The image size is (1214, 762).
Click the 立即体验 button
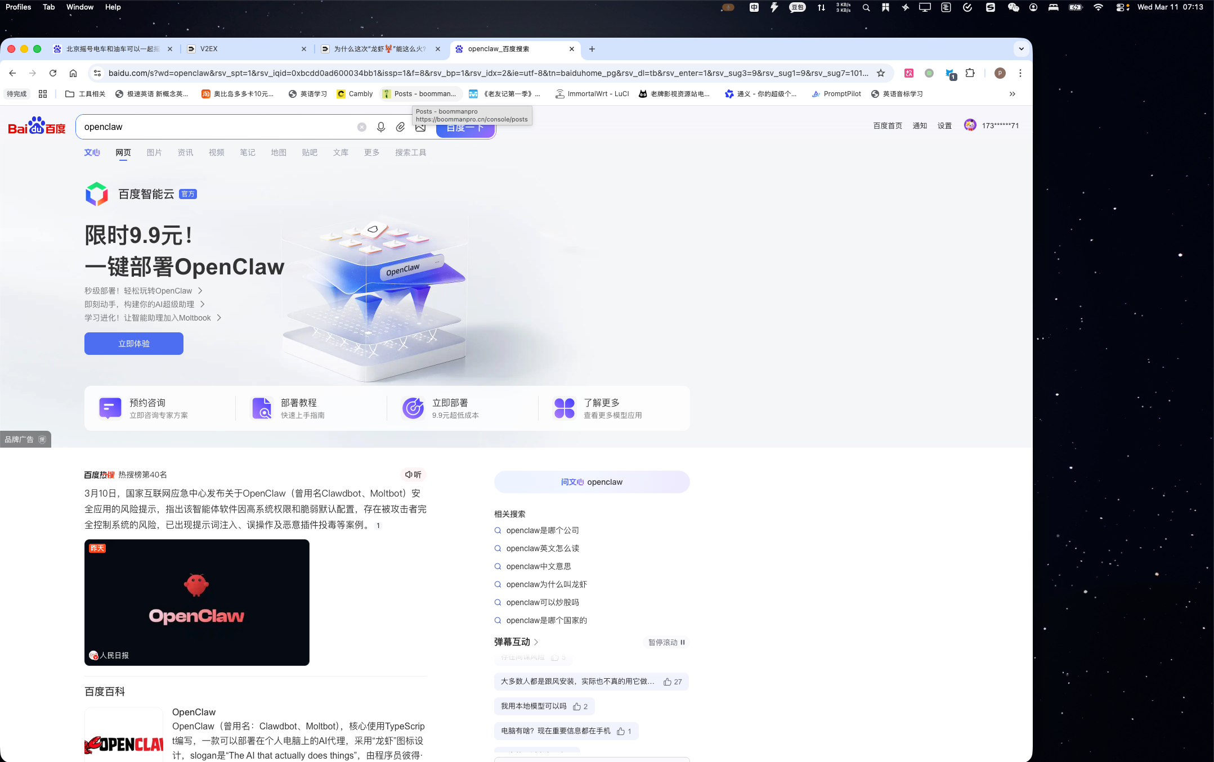tap(134, 344)
